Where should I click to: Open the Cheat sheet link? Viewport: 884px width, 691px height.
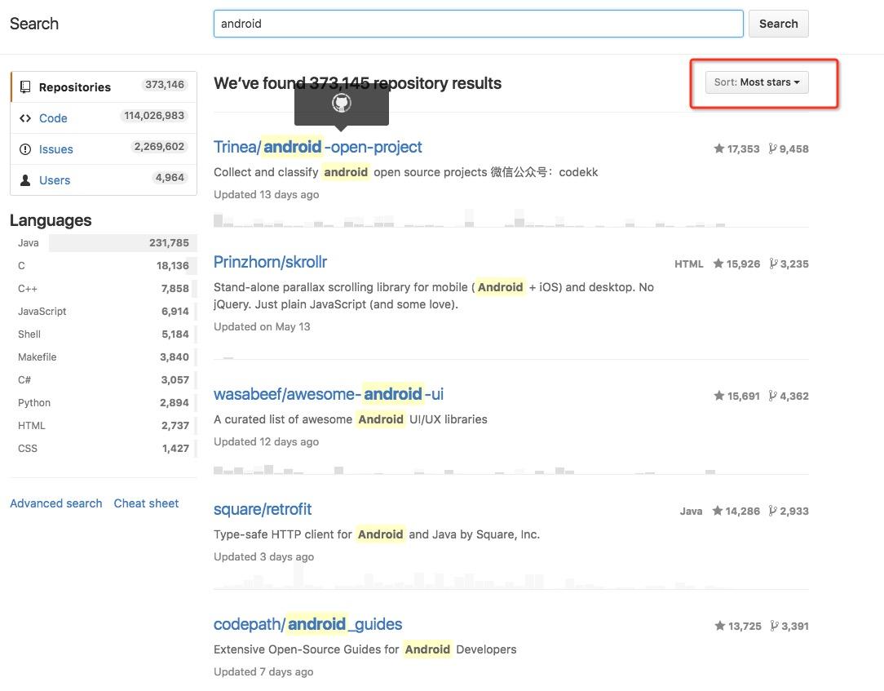click(x=146, y=503)
